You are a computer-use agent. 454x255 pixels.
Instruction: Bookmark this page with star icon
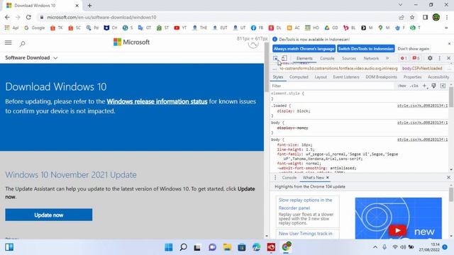(412, 17)
